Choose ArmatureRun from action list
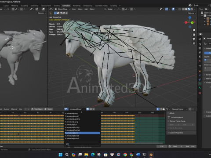Image resolution: width=211 pixels, height=158 pixels. pyautogui.click(x=82, y=125)
